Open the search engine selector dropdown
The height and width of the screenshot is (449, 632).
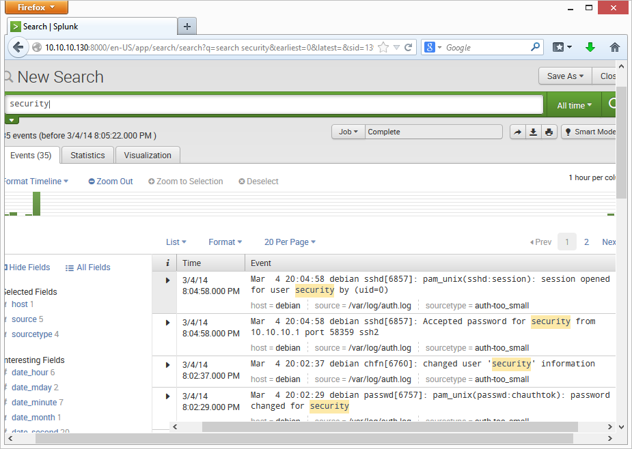click(433, 48)
